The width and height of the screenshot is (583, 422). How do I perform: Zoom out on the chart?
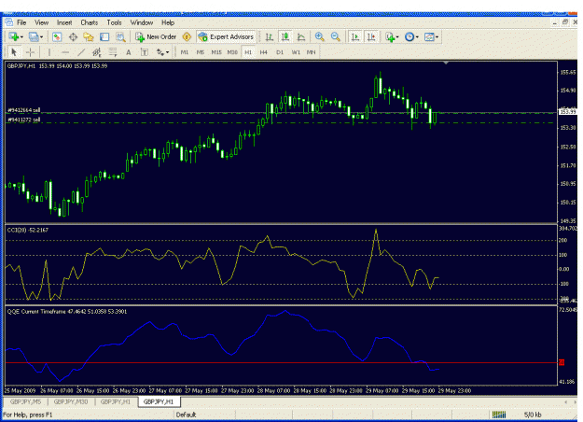click(336, 36)
